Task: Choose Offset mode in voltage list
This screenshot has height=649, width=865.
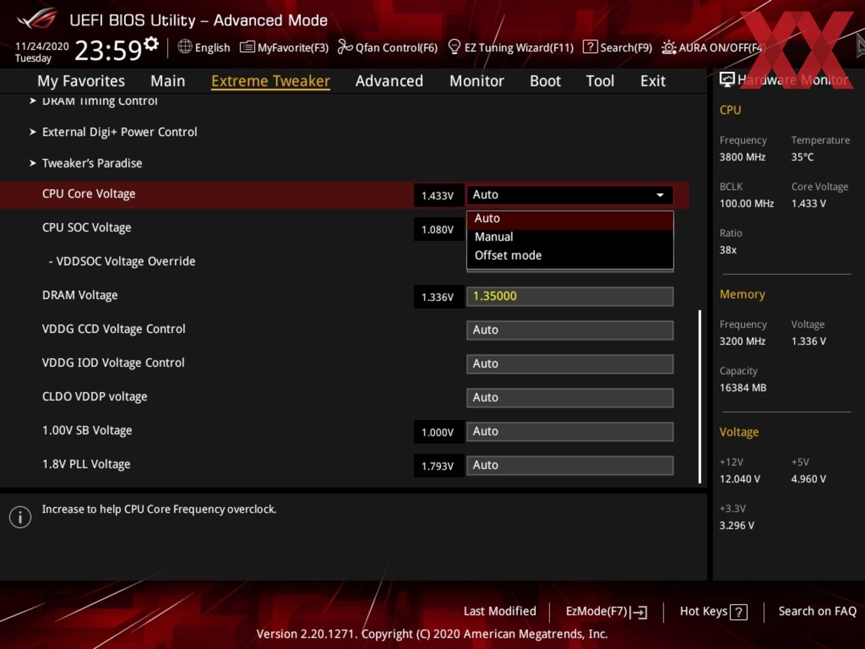Action: point(570,255)
